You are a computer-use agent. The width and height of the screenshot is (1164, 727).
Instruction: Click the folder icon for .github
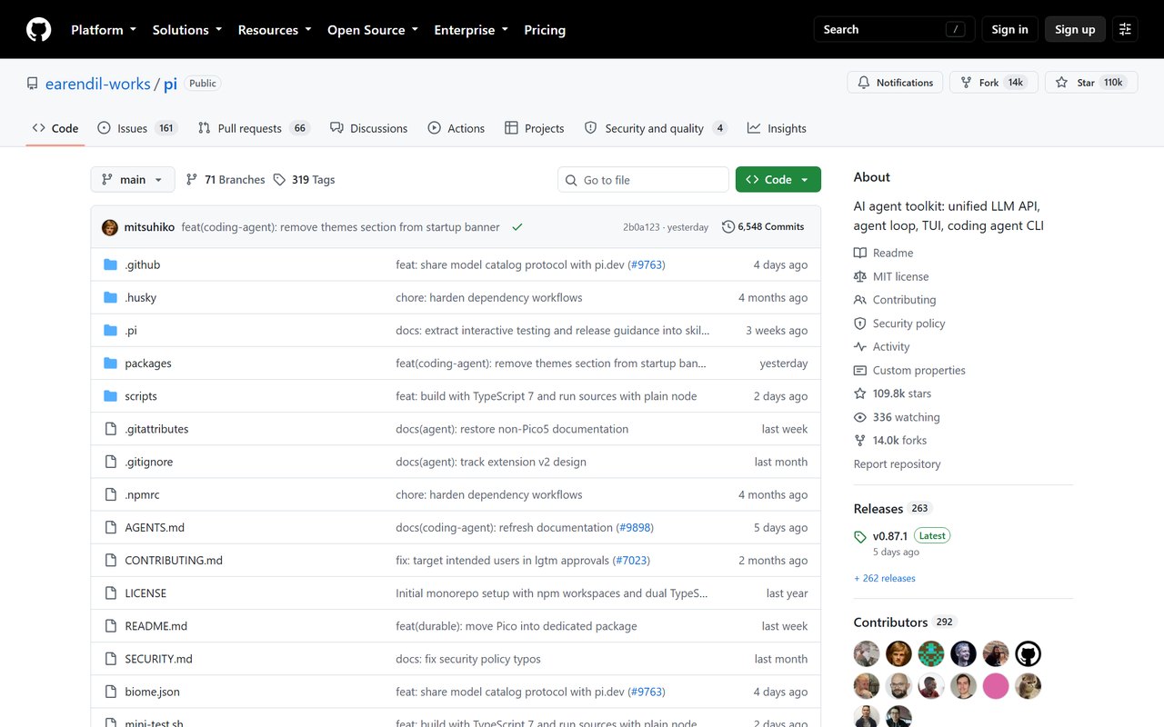pyautogui.click(x=111, y=264)
